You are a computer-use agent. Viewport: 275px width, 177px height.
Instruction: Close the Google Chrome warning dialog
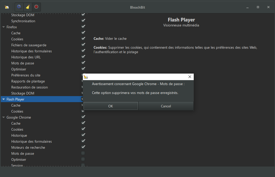pyautogui.click(x=190, y=77)
